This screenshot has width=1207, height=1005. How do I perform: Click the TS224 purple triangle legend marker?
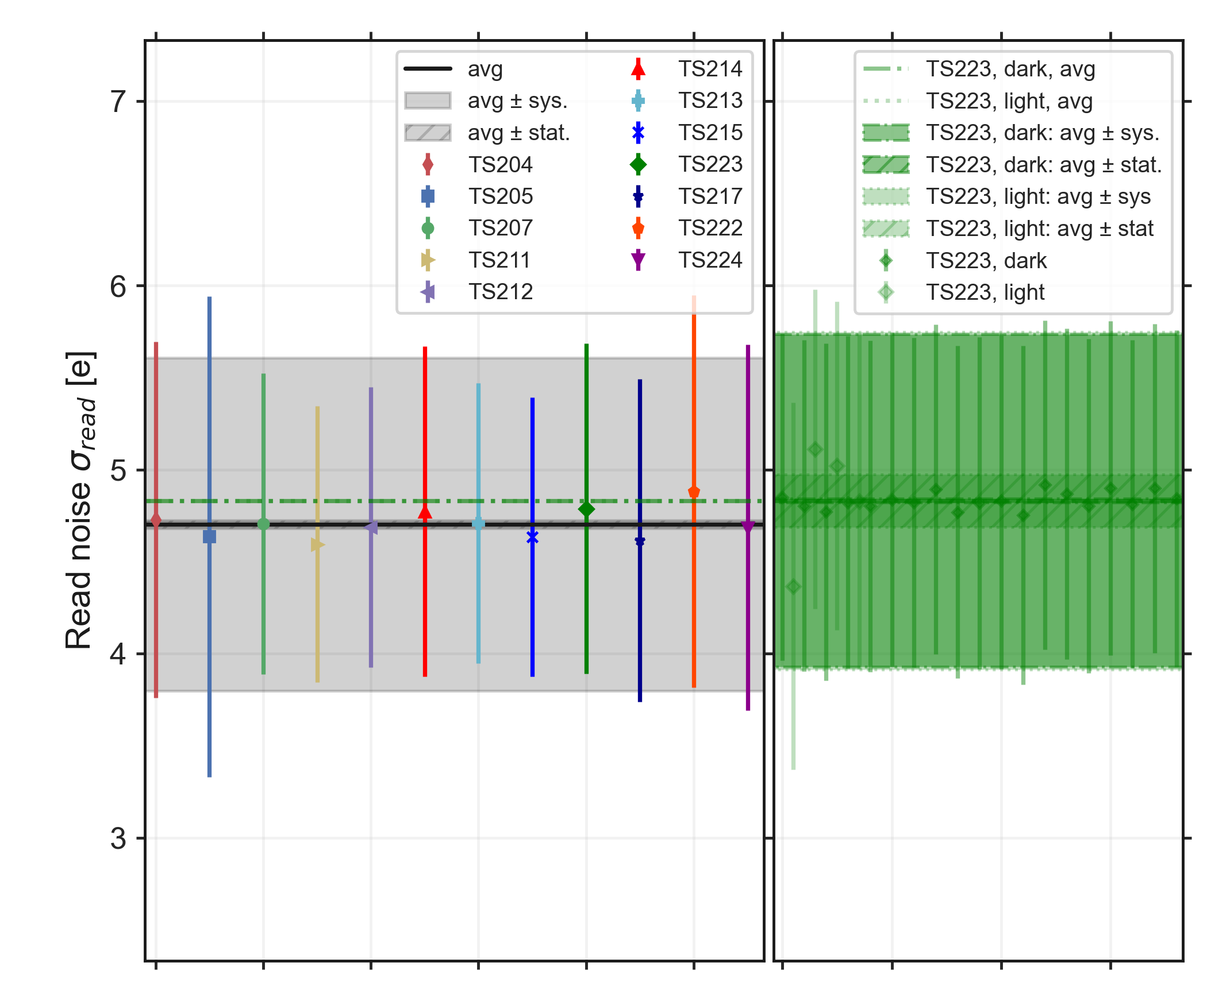click(638, 260)
